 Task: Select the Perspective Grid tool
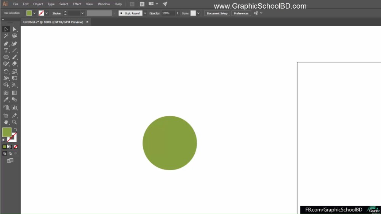[14, 85]
